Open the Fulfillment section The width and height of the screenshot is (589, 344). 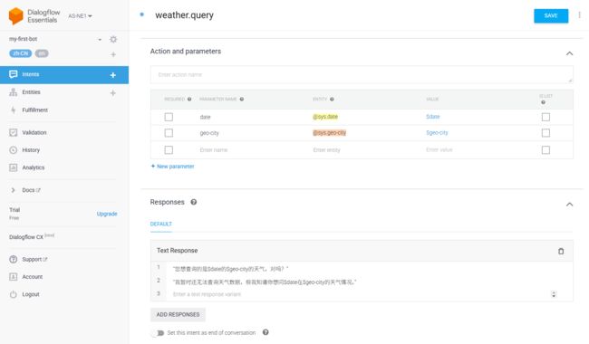click(x=34, y=110)
